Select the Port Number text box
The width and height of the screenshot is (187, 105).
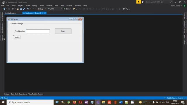38,31
